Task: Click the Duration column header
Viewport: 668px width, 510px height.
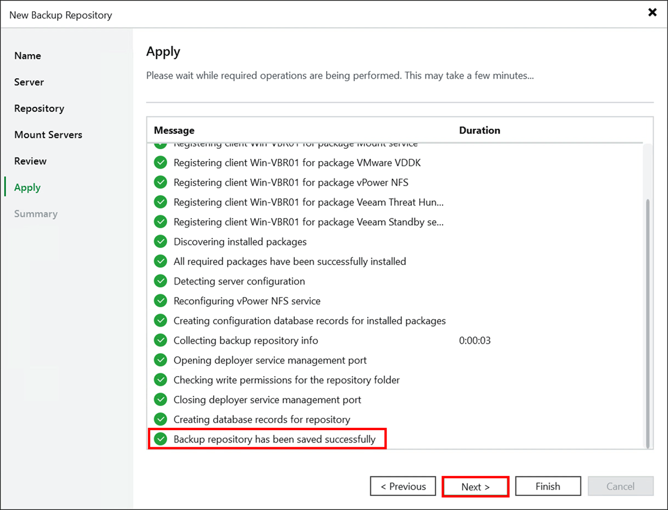Action: pos(479,130)
